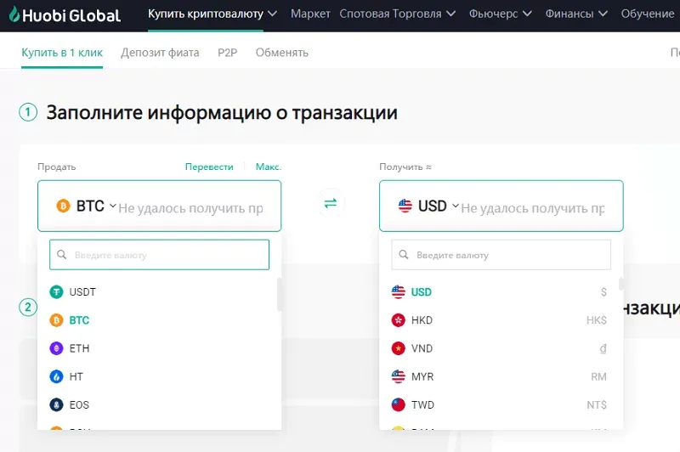Open the USD currency selector dropdown

[x=428, y=206]
